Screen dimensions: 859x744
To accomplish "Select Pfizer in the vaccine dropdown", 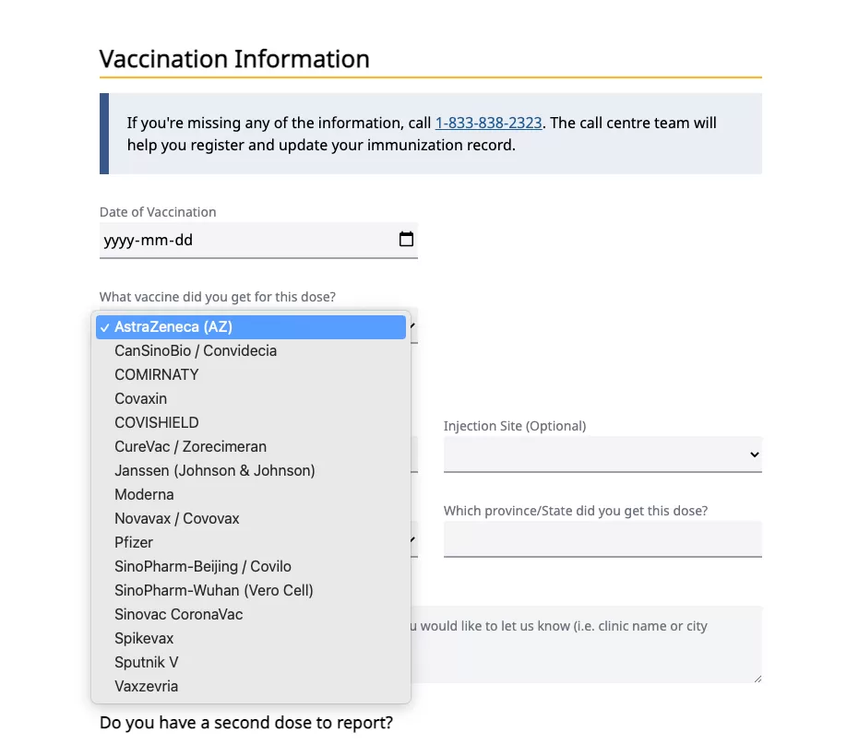I will pyautogui.click(x=251, y=542).
